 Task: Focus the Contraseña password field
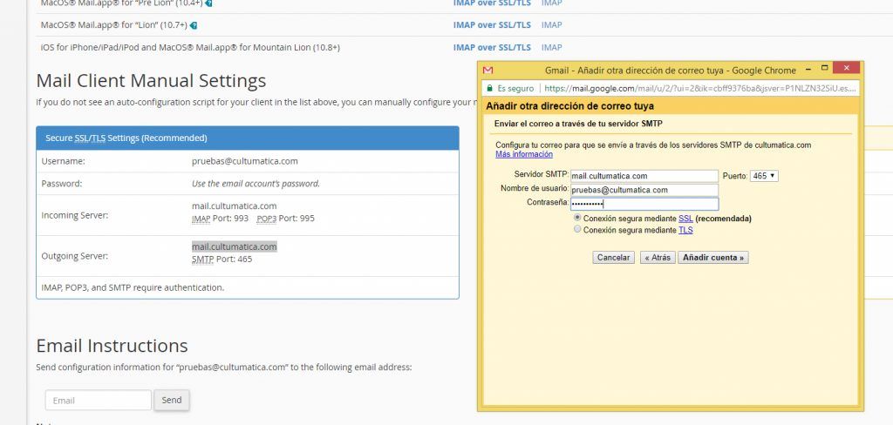click(644, 204)
